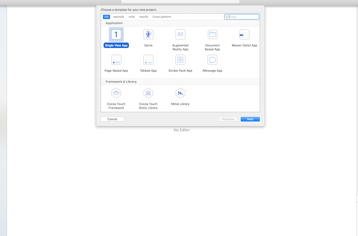Select the iMessage App bubble icon
Screen dimensions: 358x236
click(212, 60)
